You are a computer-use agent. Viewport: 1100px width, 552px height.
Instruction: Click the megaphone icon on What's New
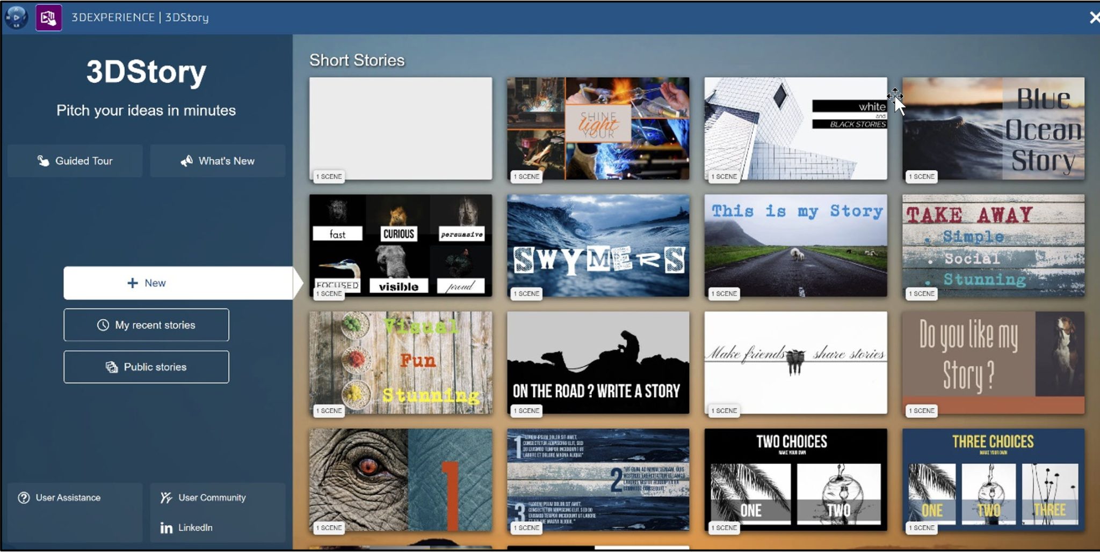tap(186, 160)
